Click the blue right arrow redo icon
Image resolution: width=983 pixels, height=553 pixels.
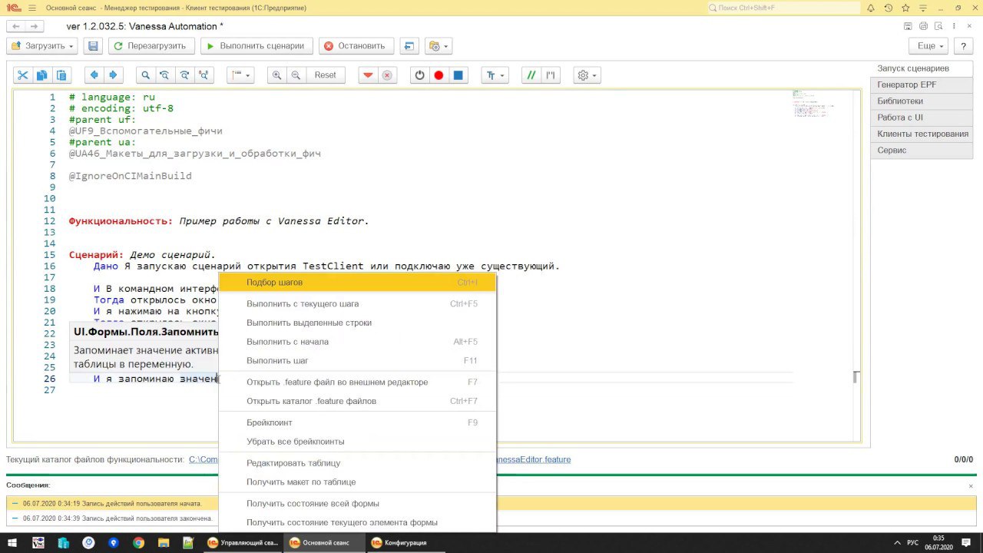(x=113, y=75)
